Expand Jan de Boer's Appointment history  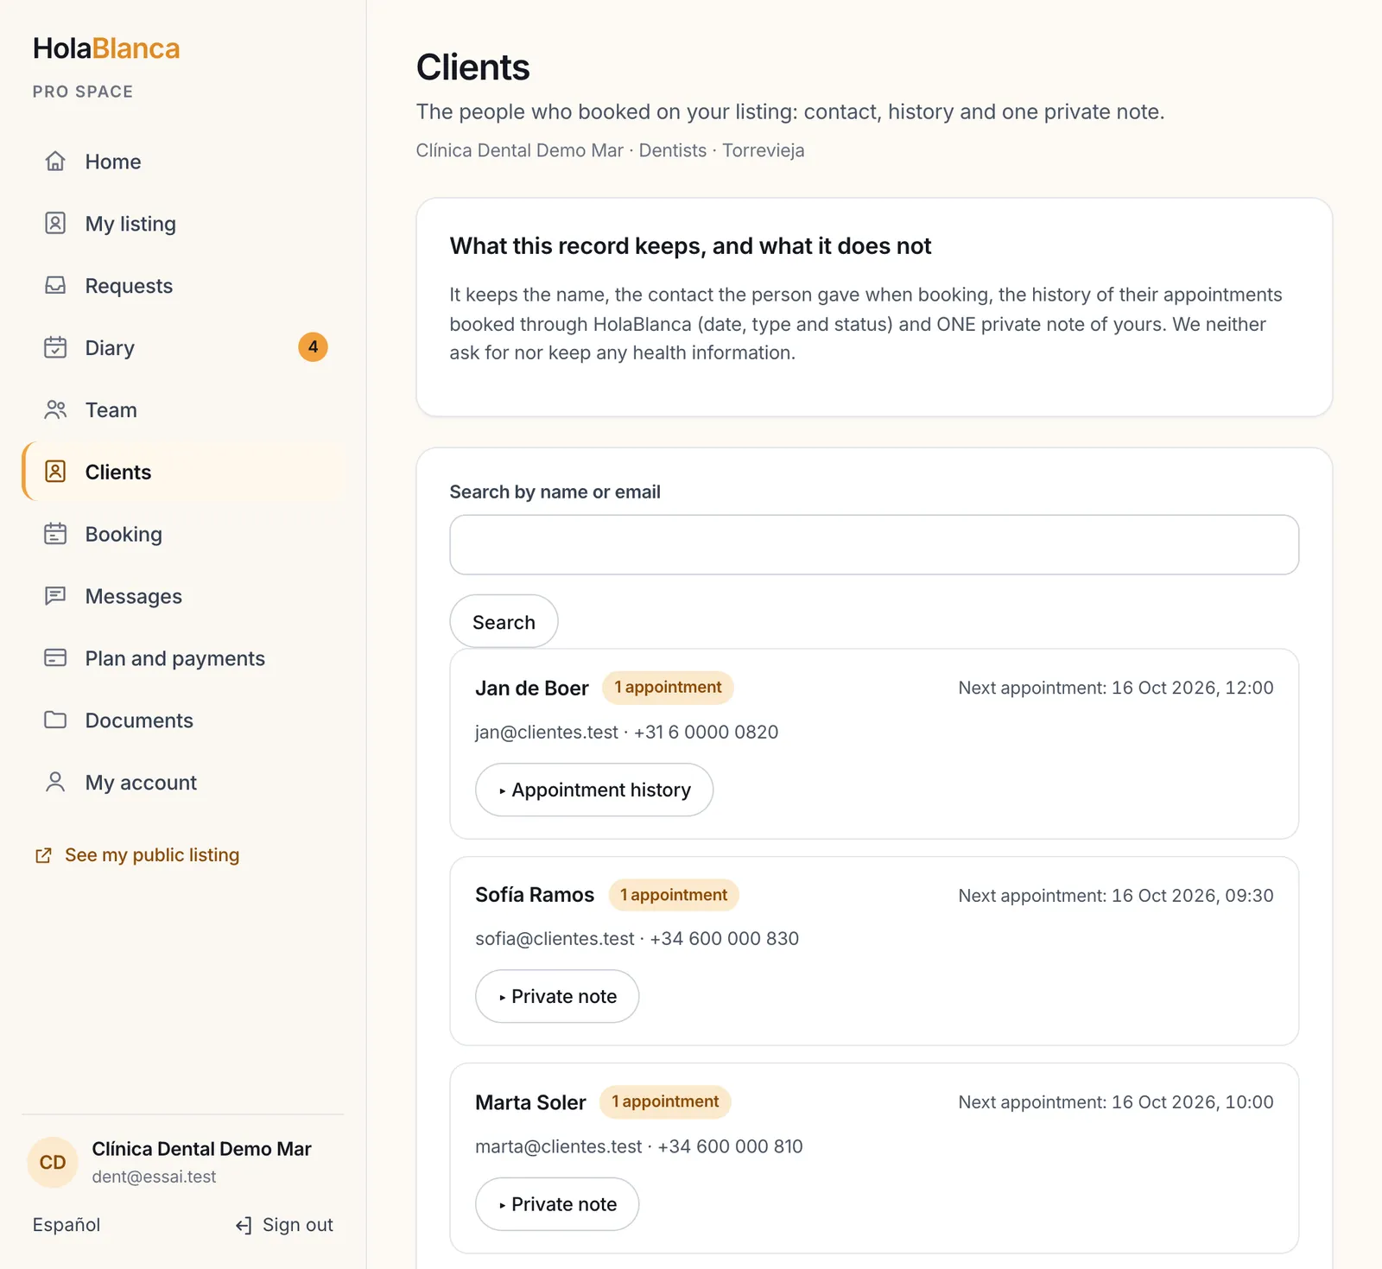tap(594, 790)
